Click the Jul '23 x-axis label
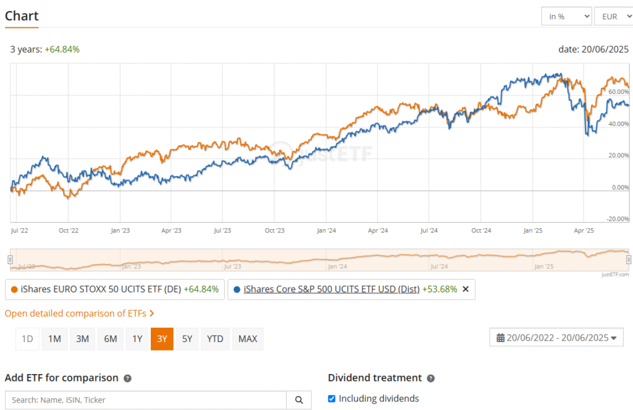 click(223, 230)
